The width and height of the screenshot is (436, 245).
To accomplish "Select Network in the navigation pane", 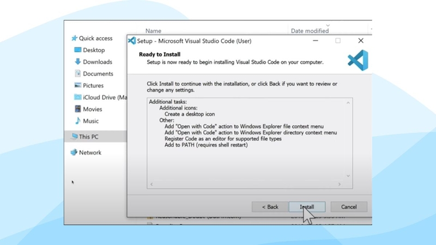I will (x=90, y=152).
